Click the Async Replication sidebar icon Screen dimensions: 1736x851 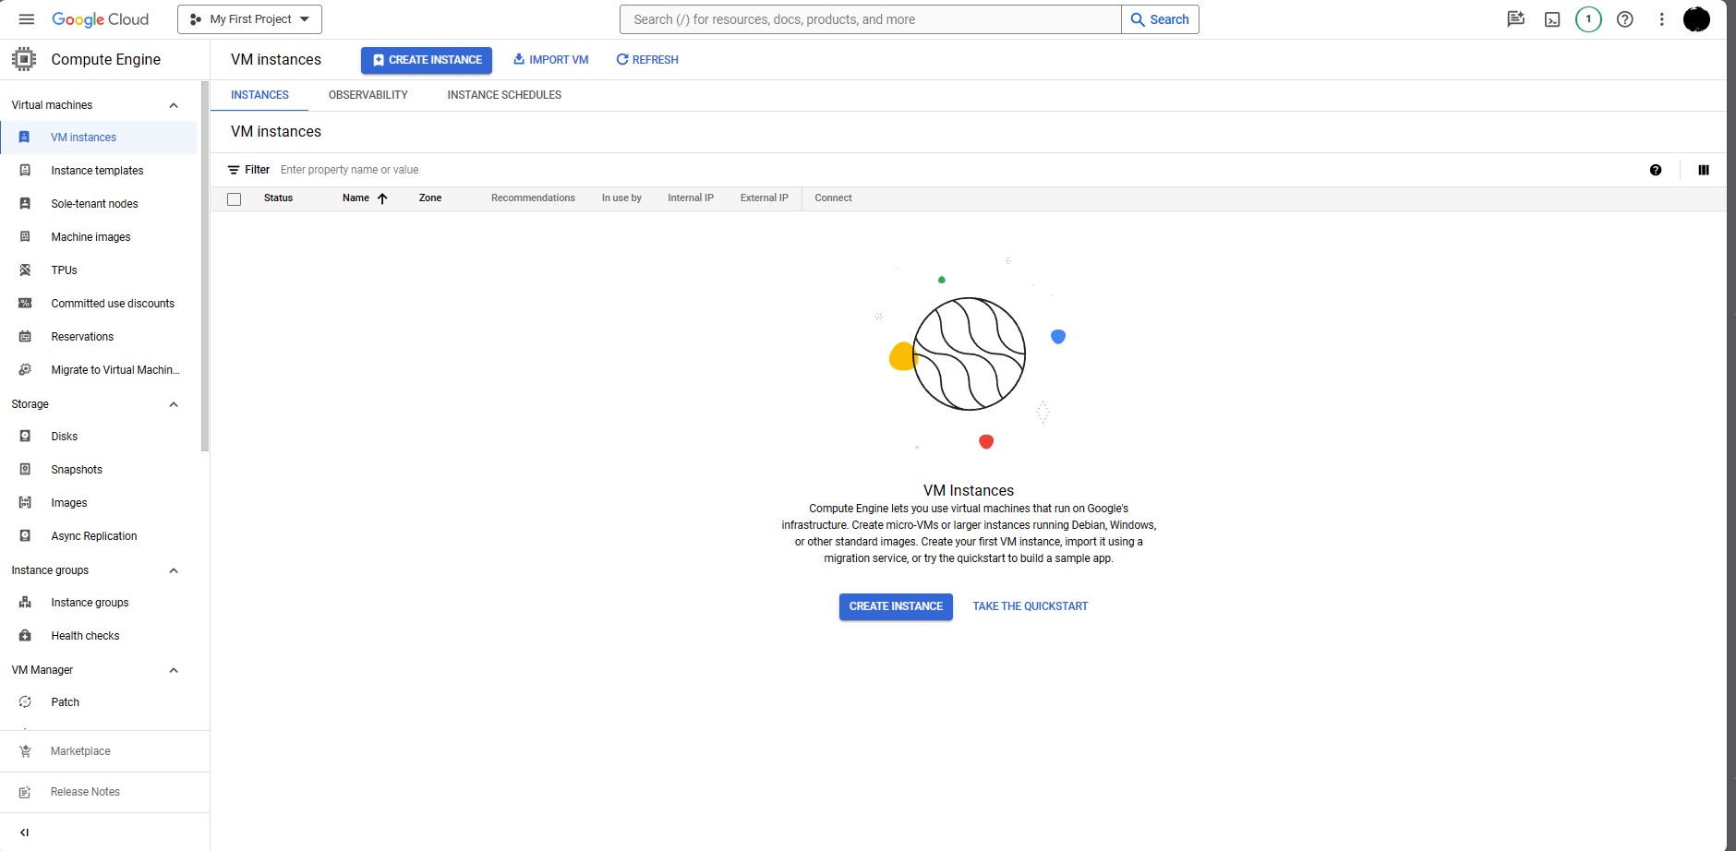click(x=25, y=536)
